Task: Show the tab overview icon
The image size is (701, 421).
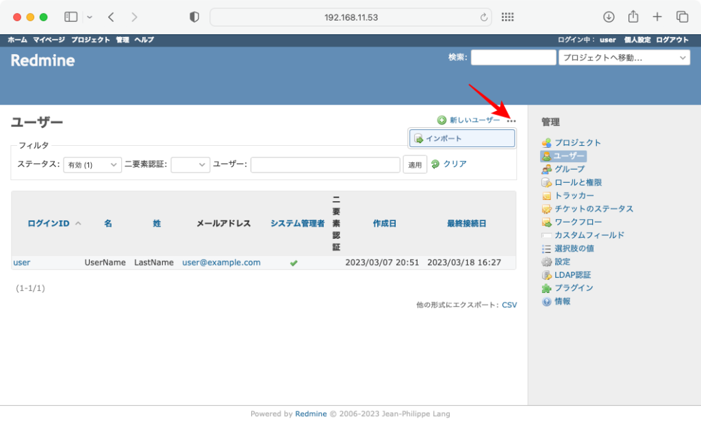Action: 682,17
